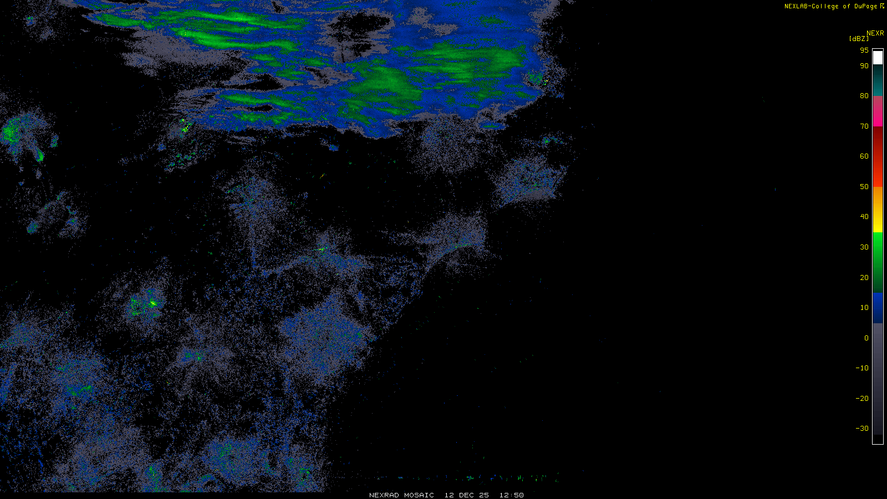Click the 0 value on dBZ scale

pos(866,338)
